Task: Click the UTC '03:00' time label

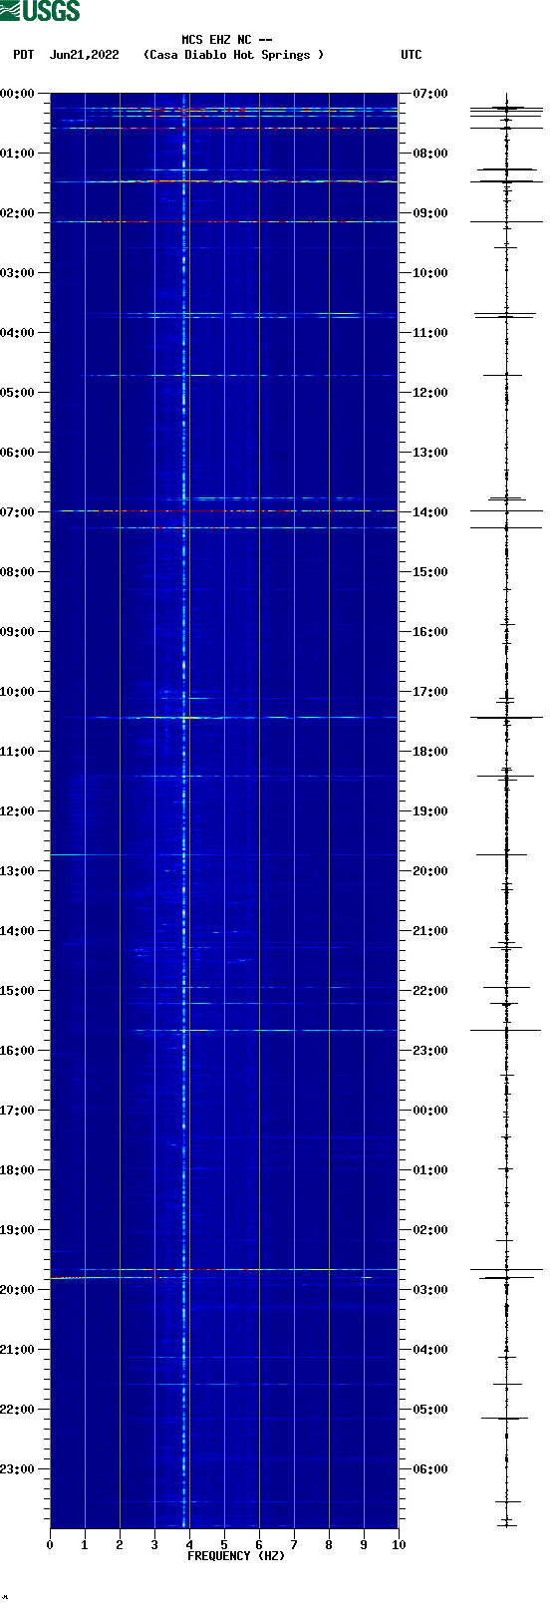Action: click(430, 1290)
